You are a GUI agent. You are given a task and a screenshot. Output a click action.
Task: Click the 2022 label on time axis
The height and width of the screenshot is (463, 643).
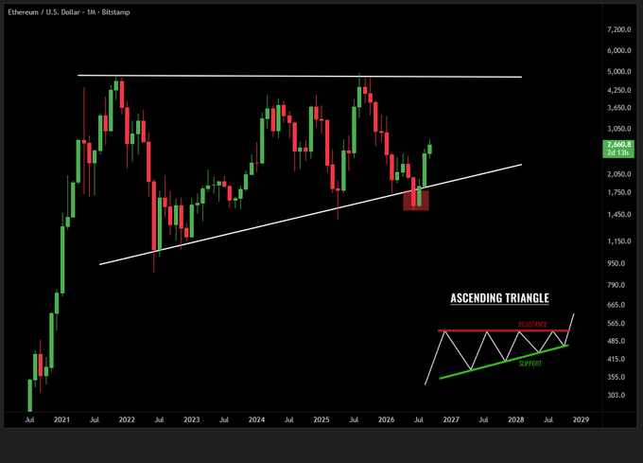[127, 419]
